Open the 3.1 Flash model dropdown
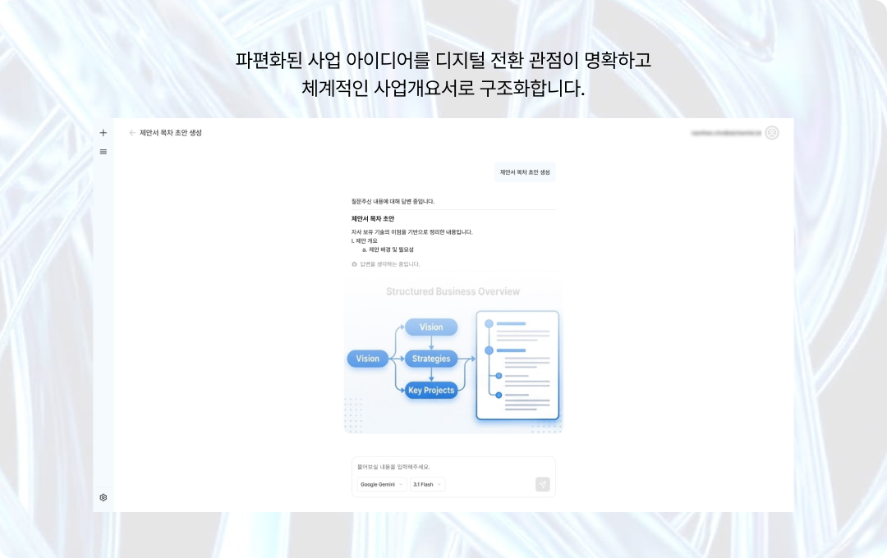887x558 pixels. click(x=426, y=484)
